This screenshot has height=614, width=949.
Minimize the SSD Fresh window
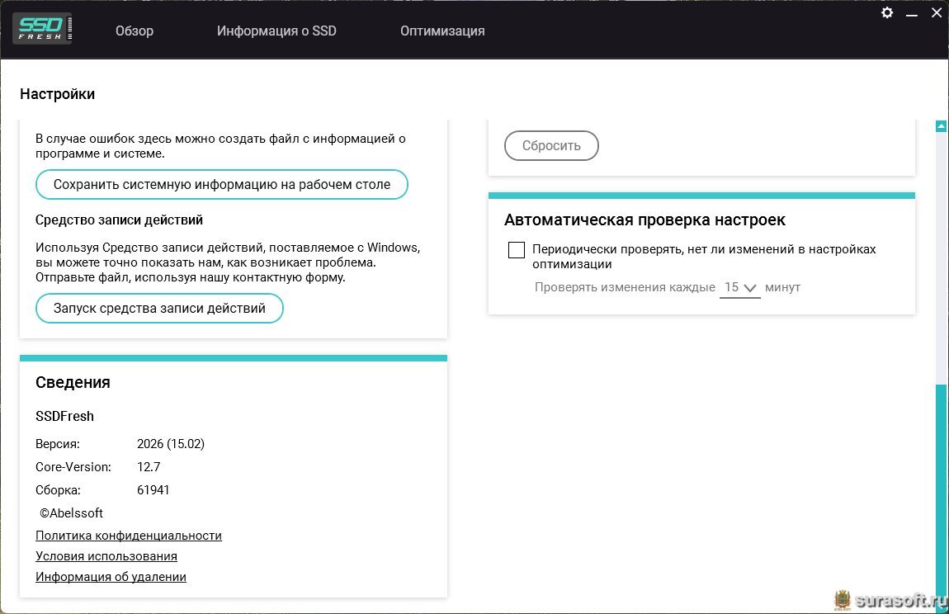point(912,13)
